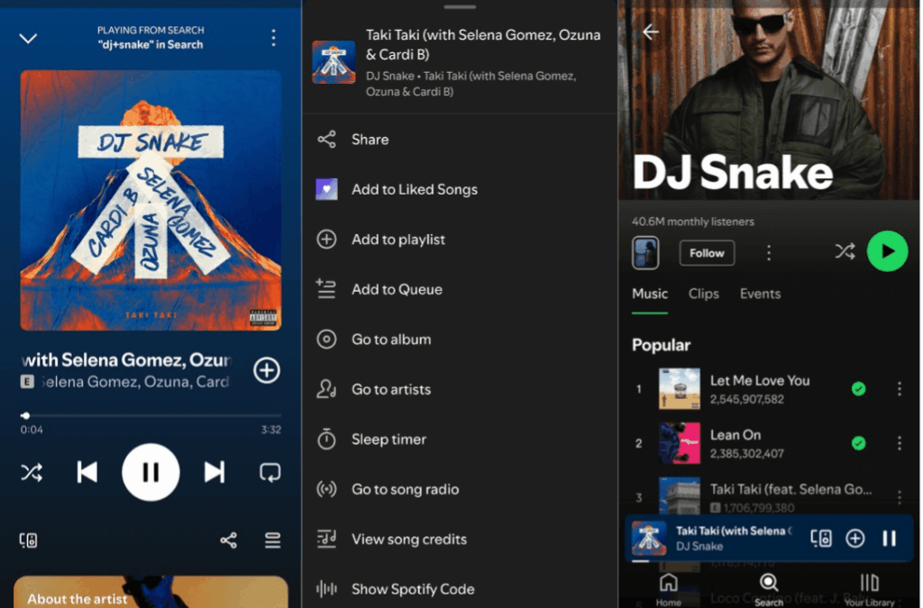Open Search in bottom navigation
923x608 pixels.
769,590
